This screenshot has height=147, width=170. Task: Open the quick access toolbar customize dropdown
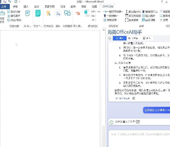click(x=19, y=1)
